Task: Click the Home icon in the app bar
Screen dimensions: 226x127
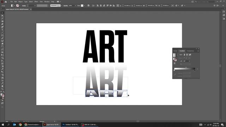Action: tap(6, 2)
